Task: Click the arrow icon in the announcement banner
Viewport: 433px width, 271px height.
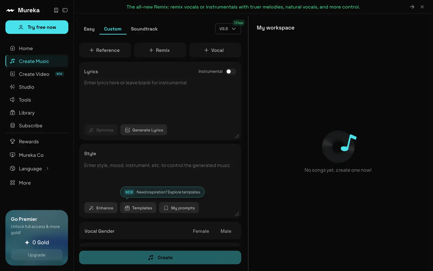Action: click(412, 7)
